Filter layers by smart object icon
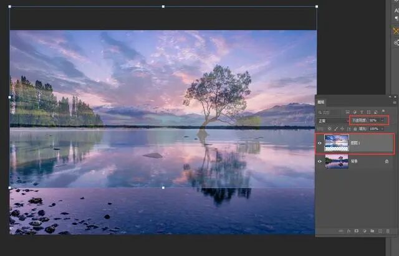 (376, 112)
